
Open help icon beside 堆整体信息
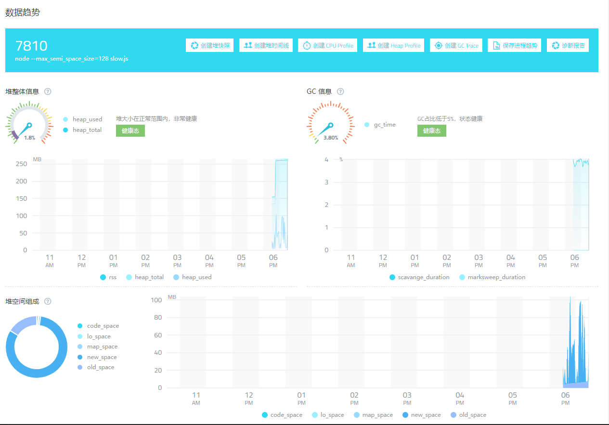pyautogui.click(x=48, y=91)
